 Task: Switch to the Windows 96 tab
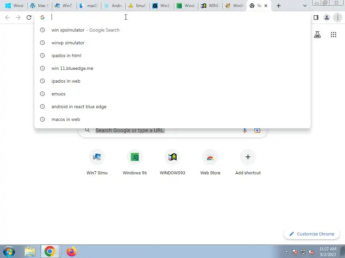186,6
